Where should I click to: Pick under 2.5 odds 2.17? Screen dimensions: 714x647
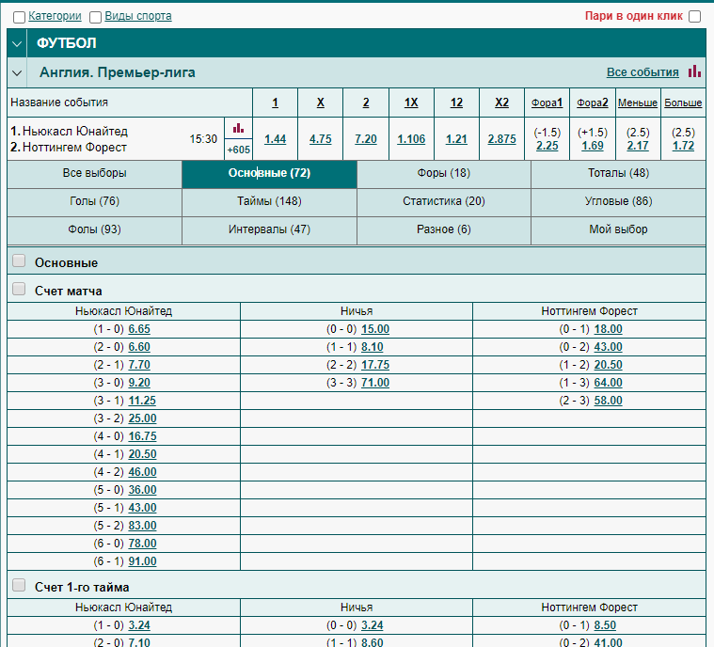tap(638, 146)
